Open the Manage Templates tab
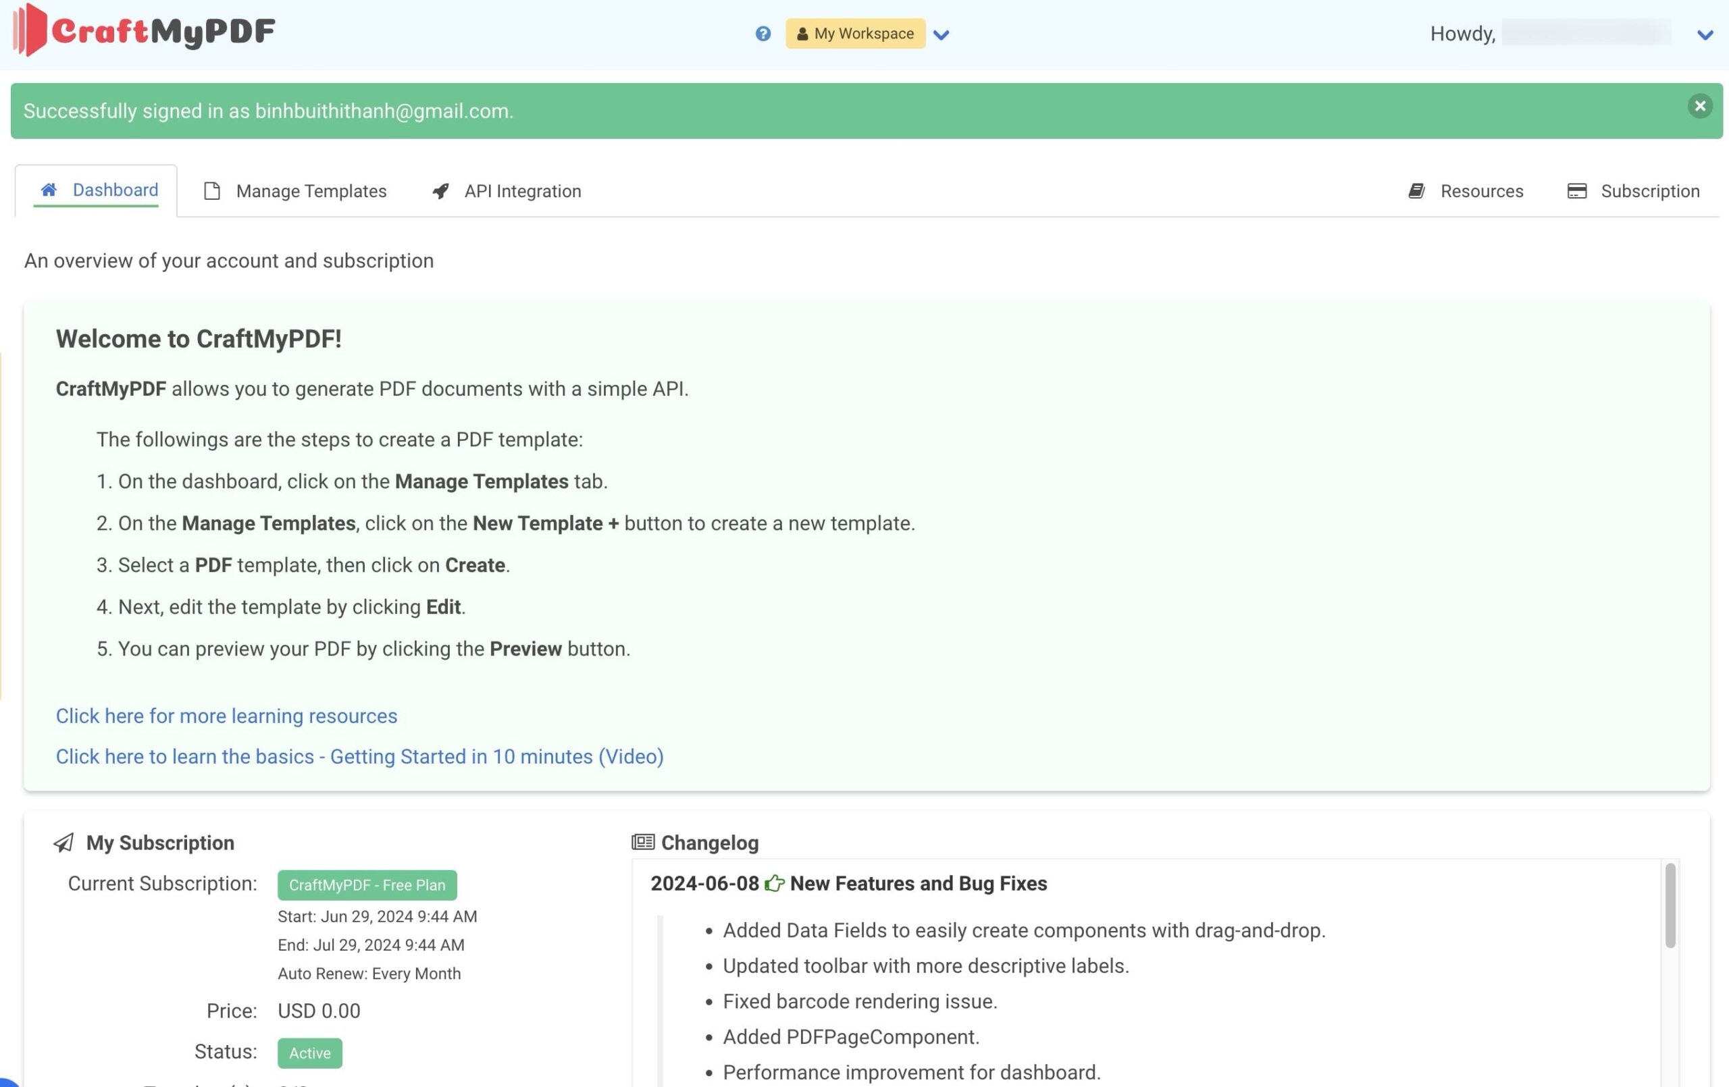This screenshot has width=1729, height=1087. click(x=295, y=191)
